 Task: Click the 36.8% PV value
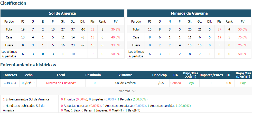[x=116, y=29]
